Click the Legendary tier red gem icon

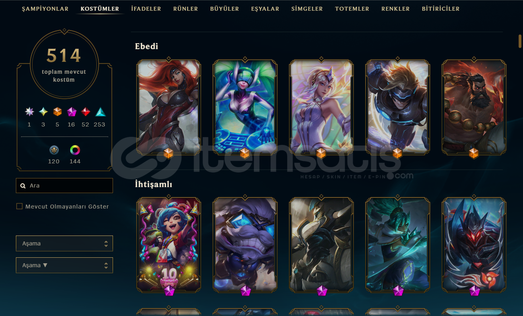pyautogui.click(x=85, y=112)
